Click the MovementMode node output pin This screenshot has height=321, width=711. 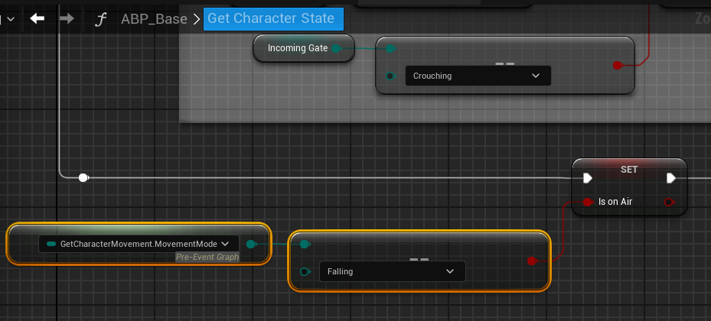[x=251, y=244]
